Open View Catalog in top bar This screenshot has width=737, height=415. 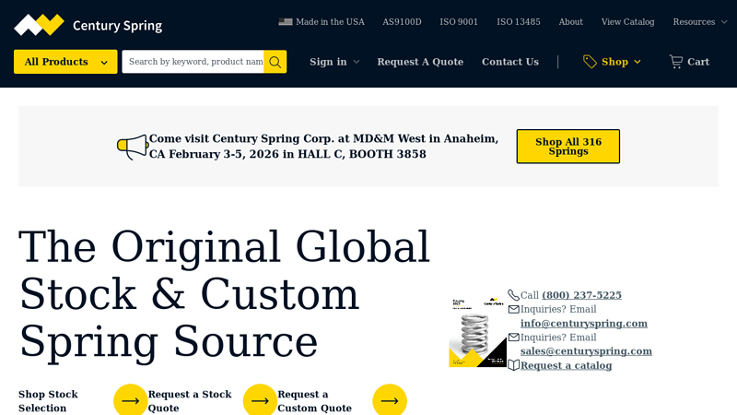pos(627,22)
